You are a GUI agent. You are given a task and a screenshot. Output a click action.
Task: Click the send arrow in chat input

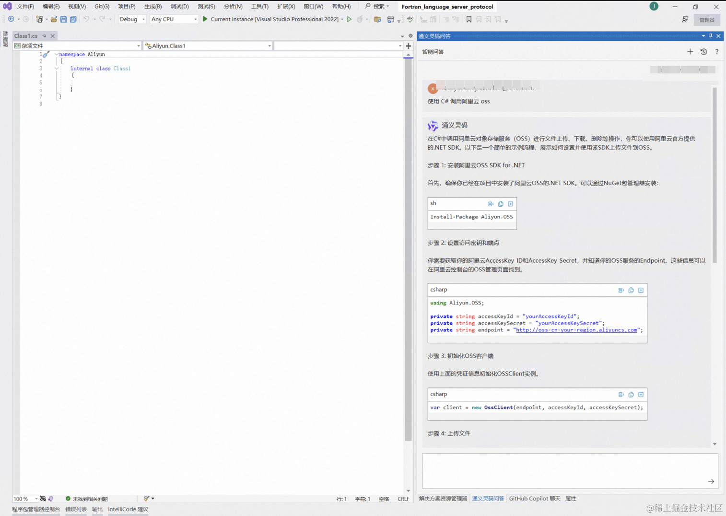(x=711, y=481)
